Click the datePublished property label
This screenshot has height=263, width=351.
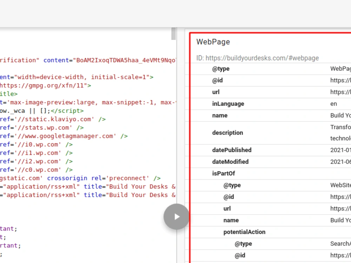pos(232,150)
